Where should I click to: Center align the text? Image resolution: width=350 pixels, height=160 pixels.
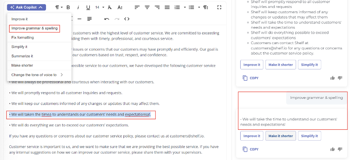[x=147, y=8]
